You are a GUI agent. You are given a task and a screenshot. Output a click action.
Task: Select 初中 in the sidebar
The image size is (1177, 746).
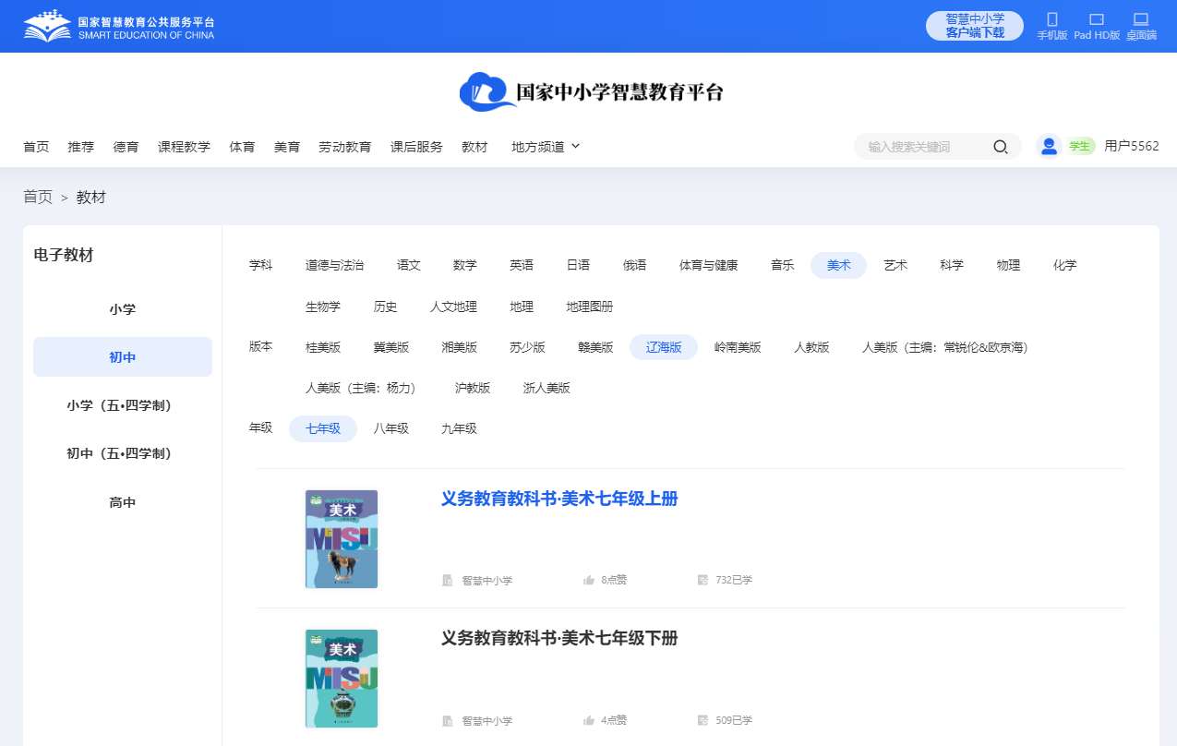123,357
